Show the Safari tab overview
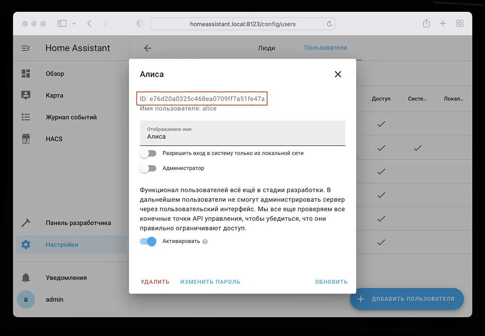The width and height of the screenshot is (485, 336). pos(460,24)
